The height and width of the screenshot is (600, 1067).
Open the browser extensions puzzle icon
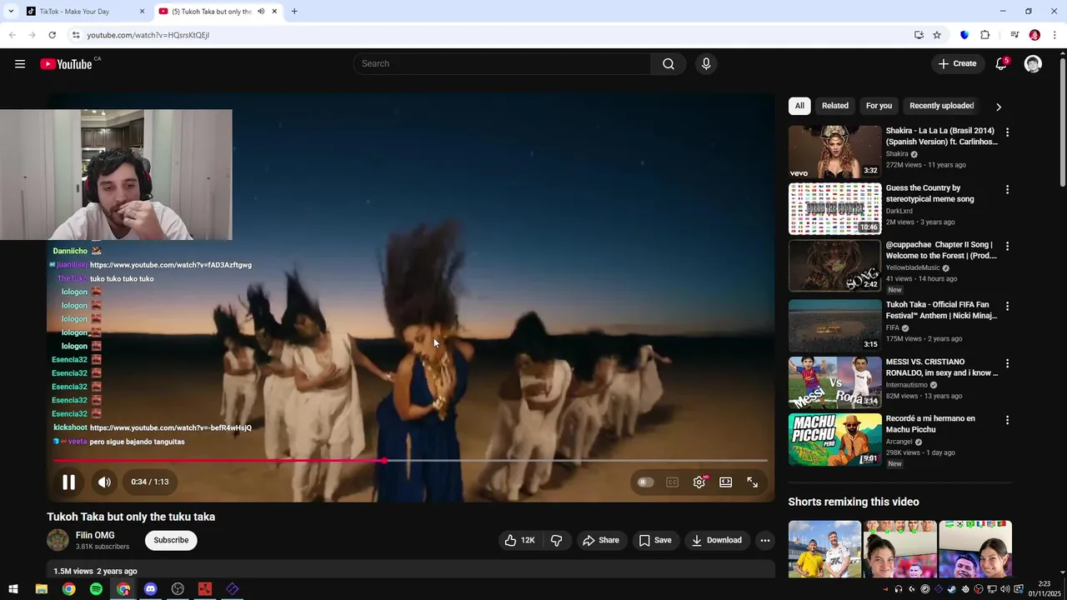tap(984, 35)
